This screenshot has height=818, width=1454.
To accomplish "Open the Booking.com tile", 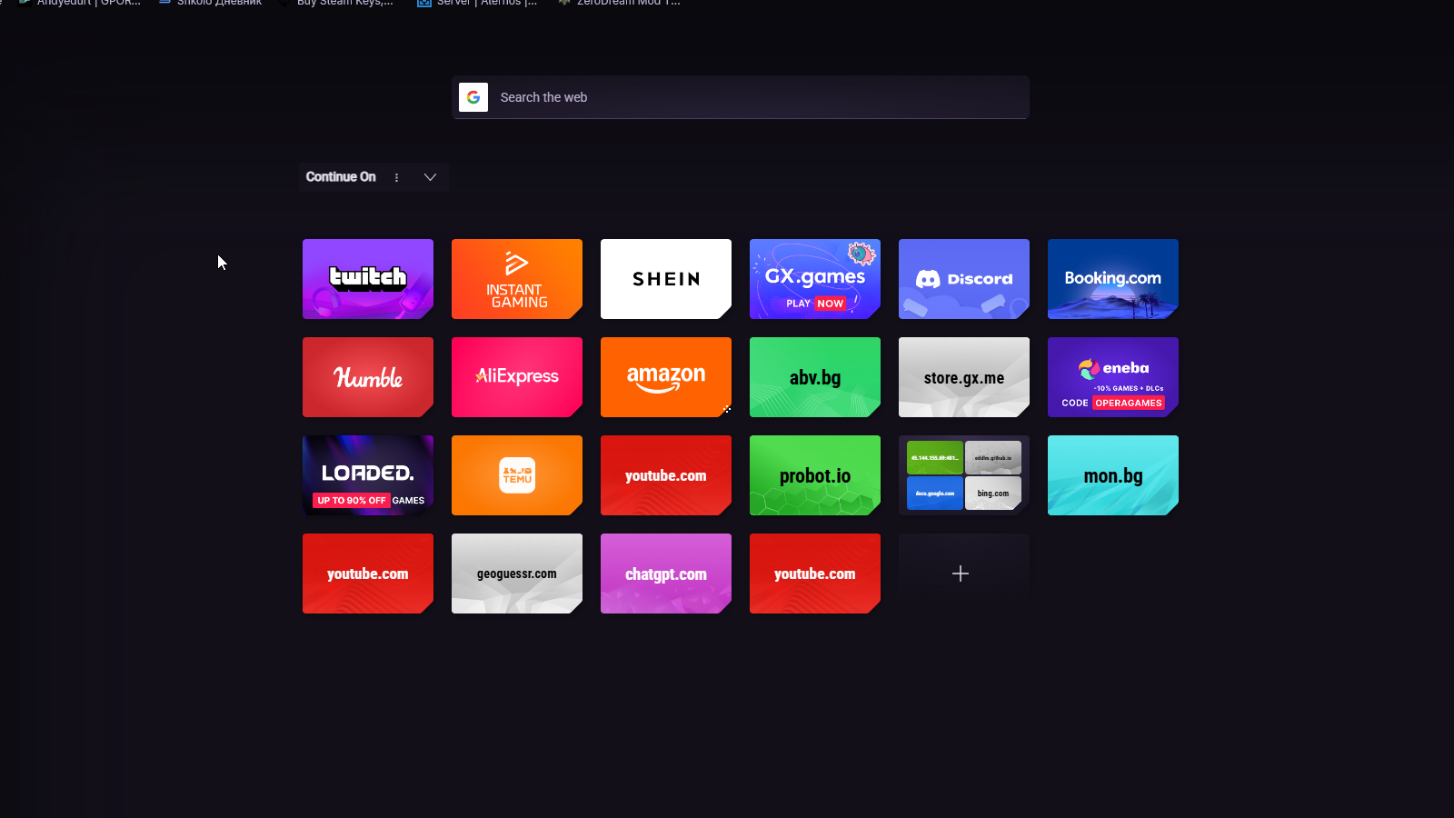I will coord(1113,279).
